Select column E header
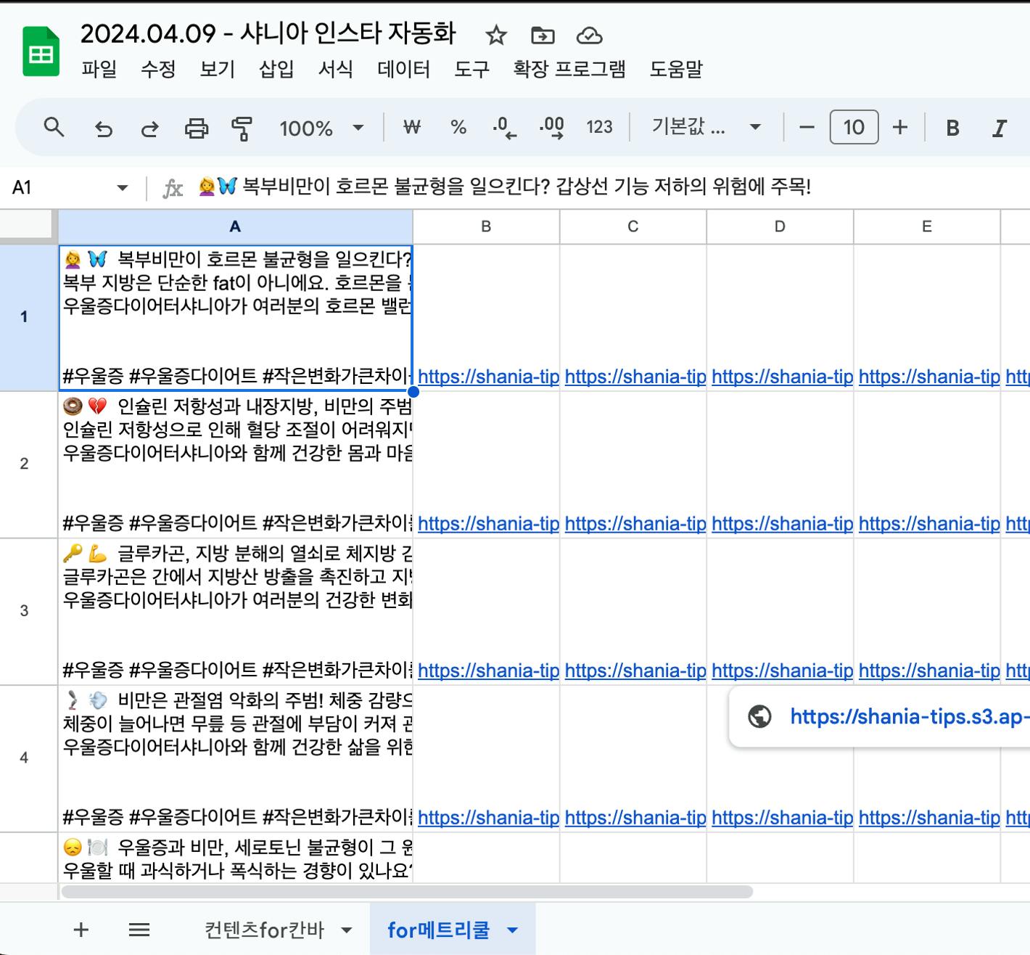Viewport: 1030px width, 955px height. pos(927,226)
